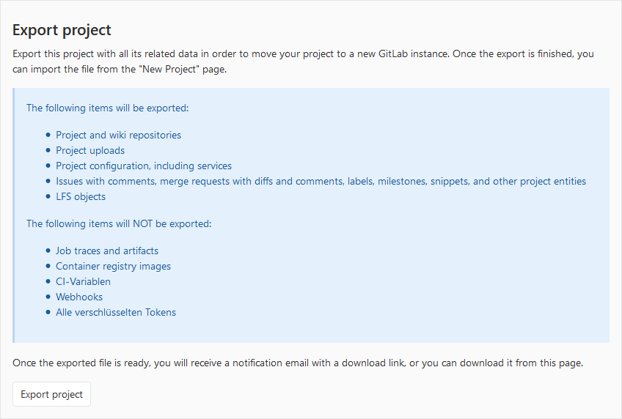
Task: Click the bullet point beside 'LFS objects'
Action: tap(48, 196)
